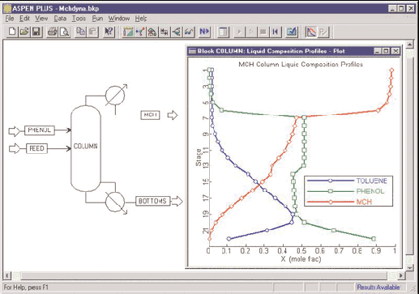Image resolution: width=419 pixels, height=294 pixels.
Task: Open a file with the folder icon
Action: (x=24, y=32)
